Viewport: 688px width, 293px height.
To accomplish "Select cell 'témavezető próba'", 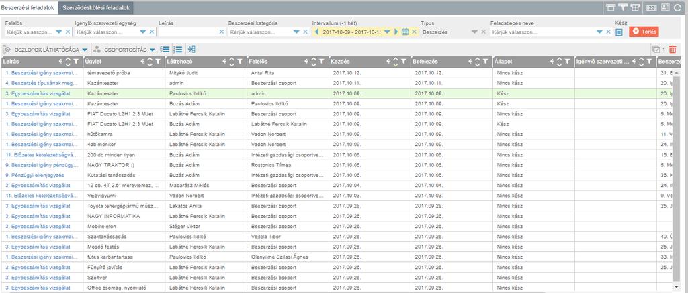I will tap(109, 73).
